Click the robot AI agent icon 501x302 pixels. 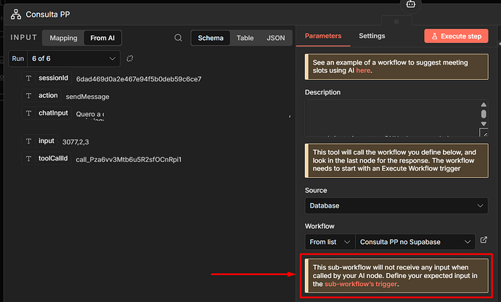tap(411, 4)
